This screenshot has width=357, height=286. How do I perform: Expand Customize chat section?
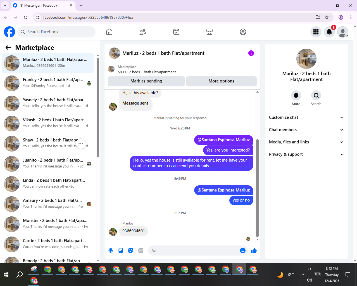coord(306,117)
